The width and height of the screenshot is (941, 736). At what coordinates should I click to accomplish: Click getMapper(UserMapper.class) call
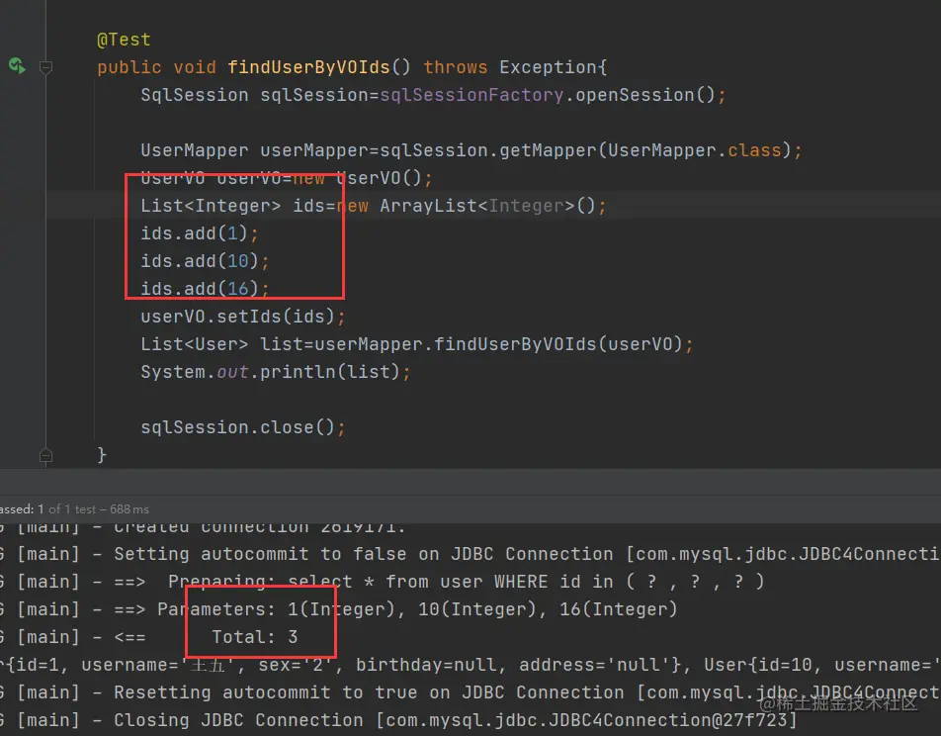[645, 150]
